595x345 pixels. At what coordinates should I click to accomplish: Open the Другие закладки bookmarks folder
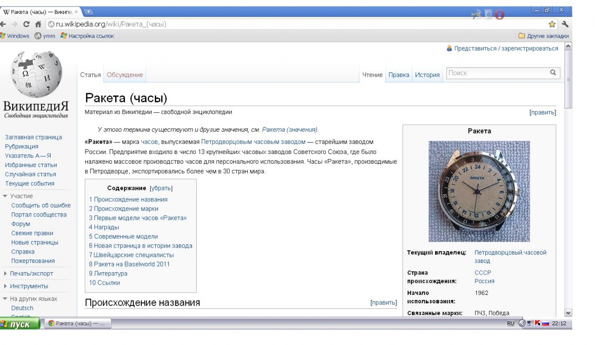[543, 36]
